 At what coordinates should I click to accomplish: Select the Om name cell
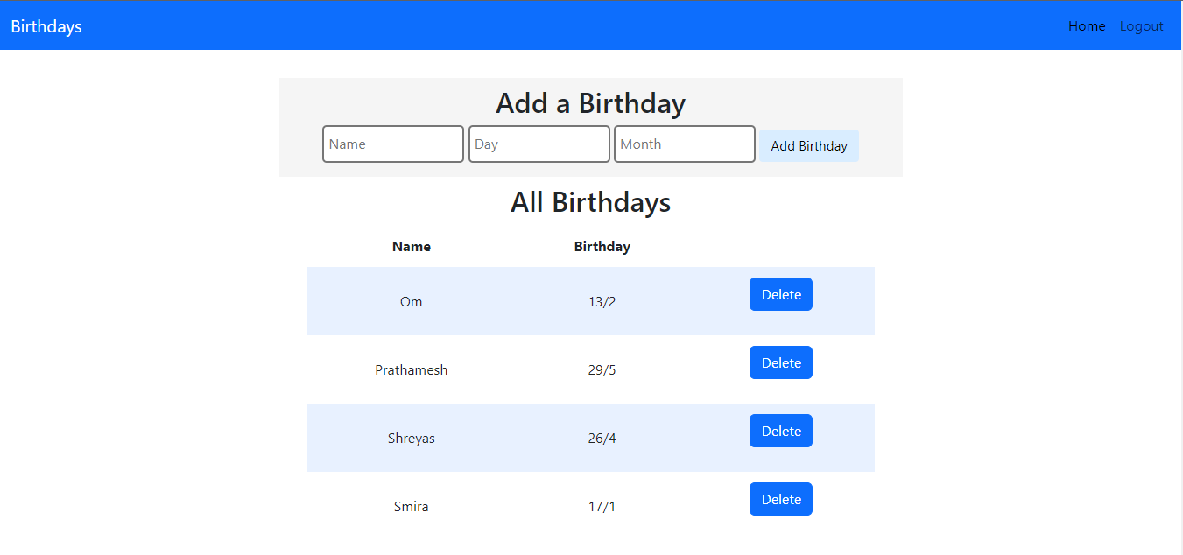point(412,302)
